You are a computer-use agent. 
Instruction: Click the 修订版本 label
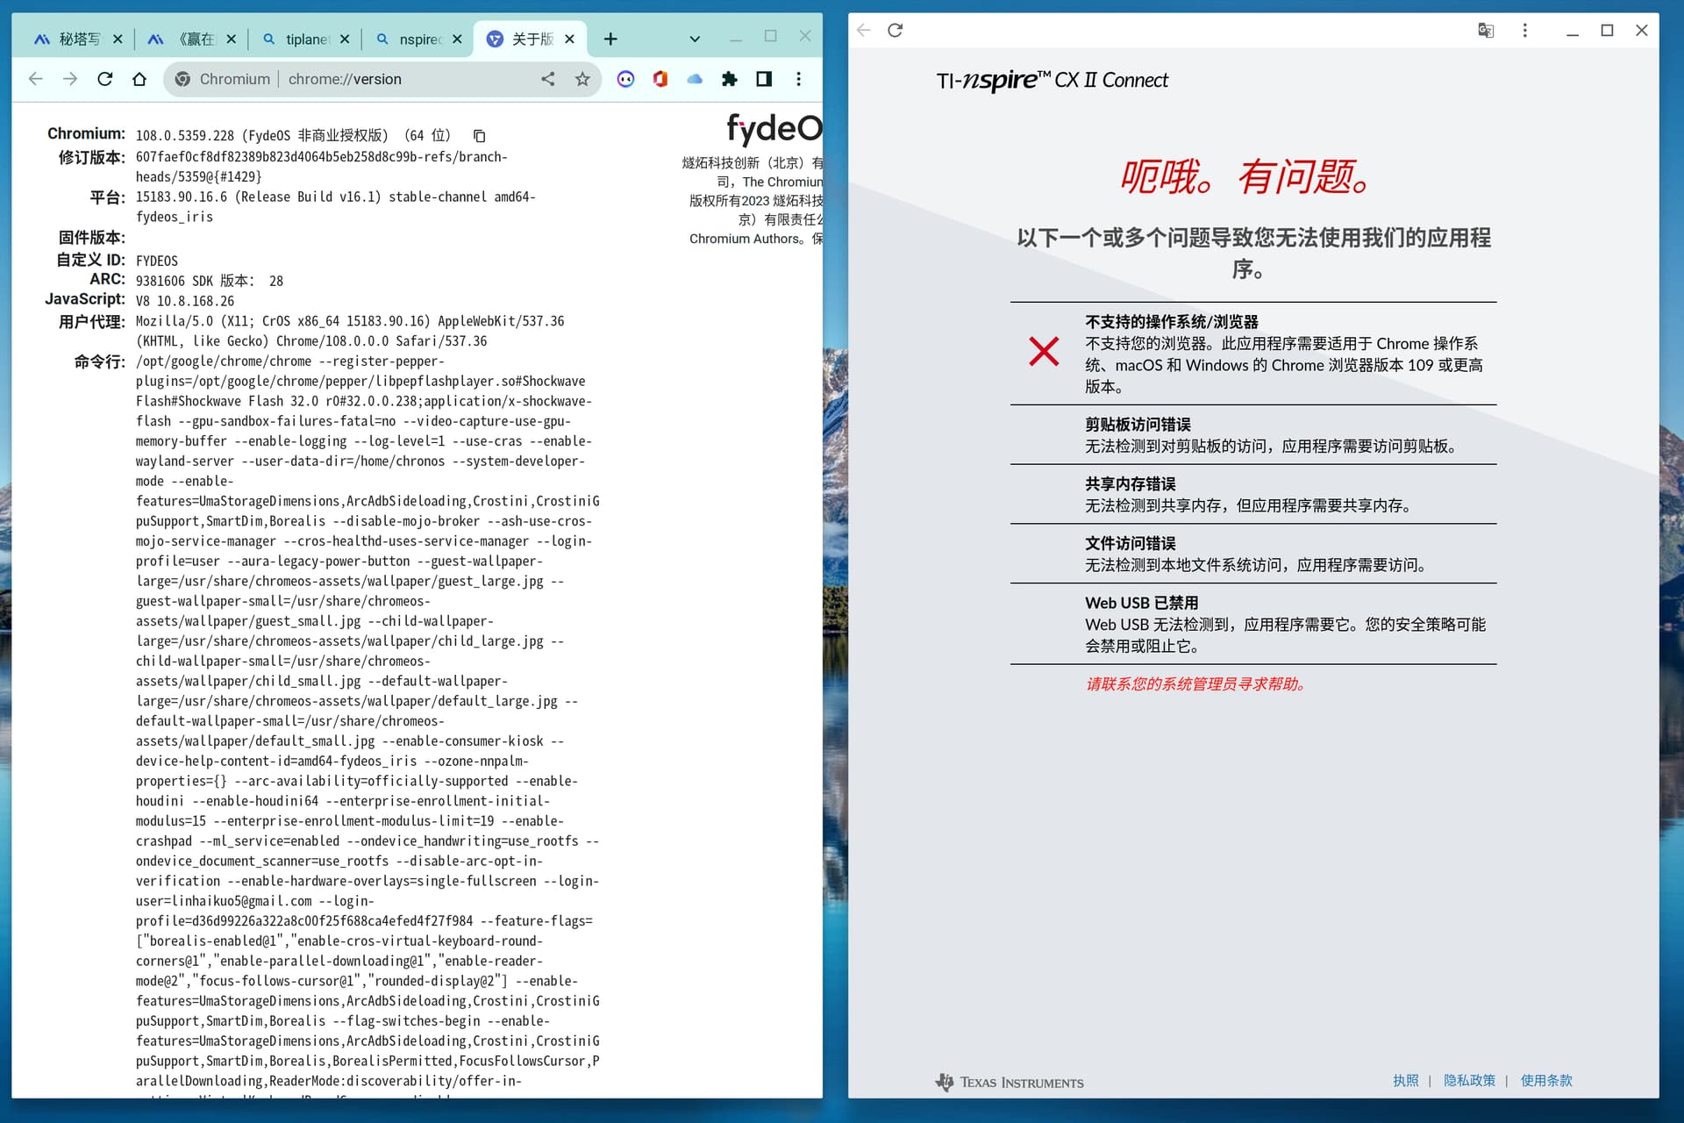92,158
